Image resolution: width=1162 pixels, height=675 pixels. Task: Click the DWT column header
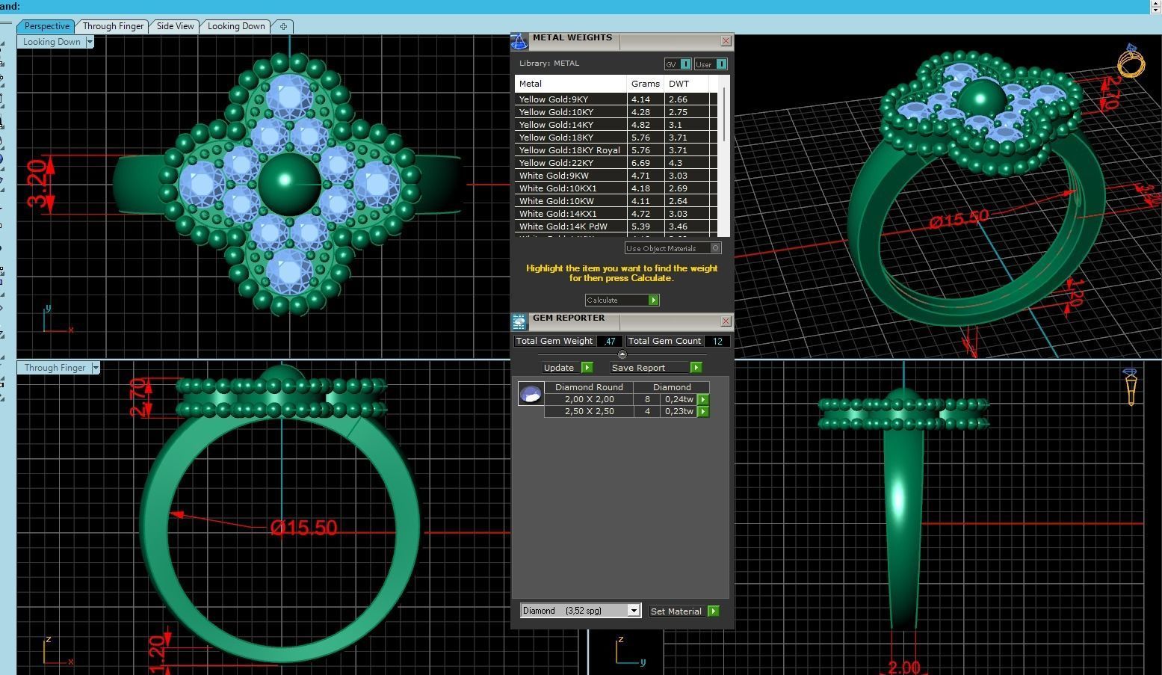click(x=686, y=84)
